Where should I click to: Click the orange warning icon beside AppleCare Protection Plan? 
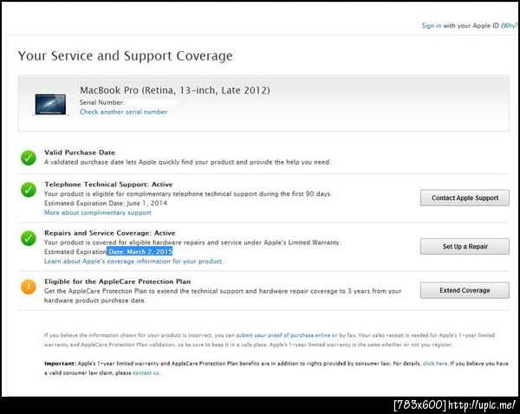click(x=29, y=287)
